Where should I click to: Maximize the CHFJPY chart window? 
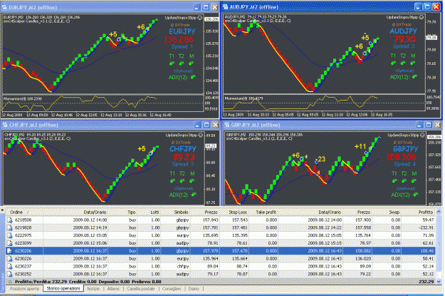pos(206,125)
